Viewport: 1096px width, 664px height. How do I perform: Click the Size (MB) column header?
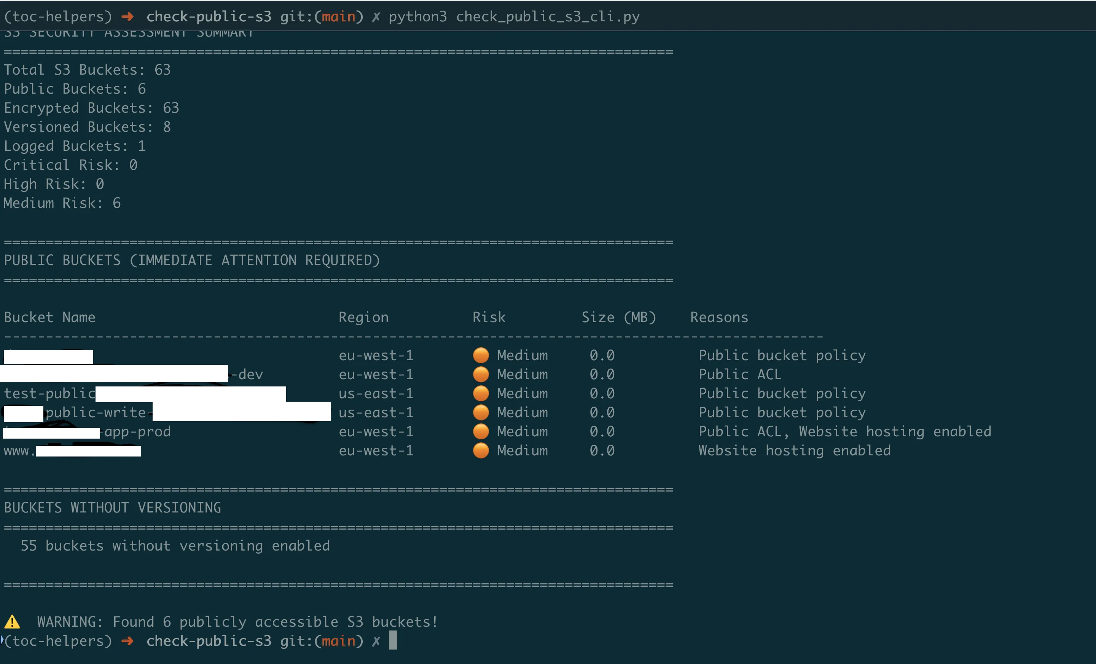point(619,317)
